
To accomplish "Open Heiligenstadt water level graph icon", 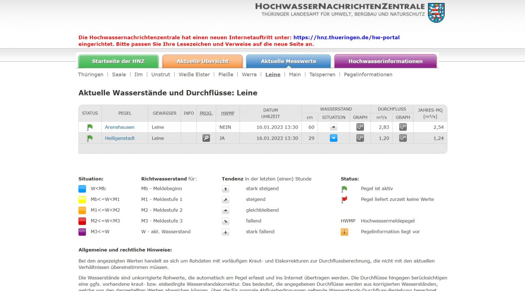I will pyautogui.click(x=360, y=138).
